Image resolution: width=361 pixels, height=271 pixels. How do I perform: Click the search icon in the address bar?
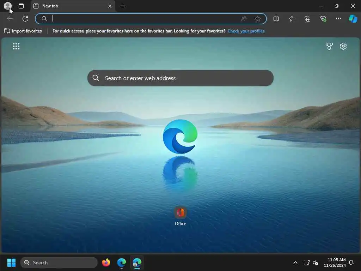click(44, 19)
